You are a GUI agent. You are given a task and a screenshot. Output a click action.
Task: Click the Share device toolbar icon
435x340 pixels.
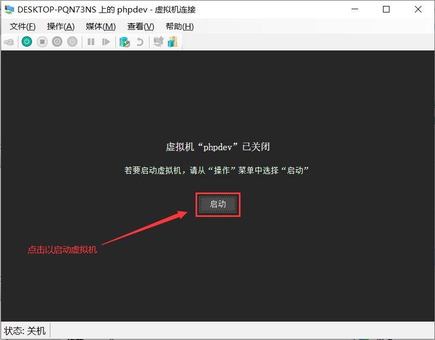pyautogui.click(x=157, y=41)
